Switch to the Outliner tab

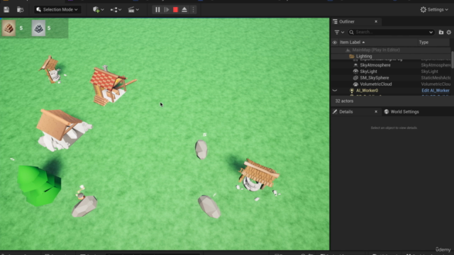click(x=347, y=22)
